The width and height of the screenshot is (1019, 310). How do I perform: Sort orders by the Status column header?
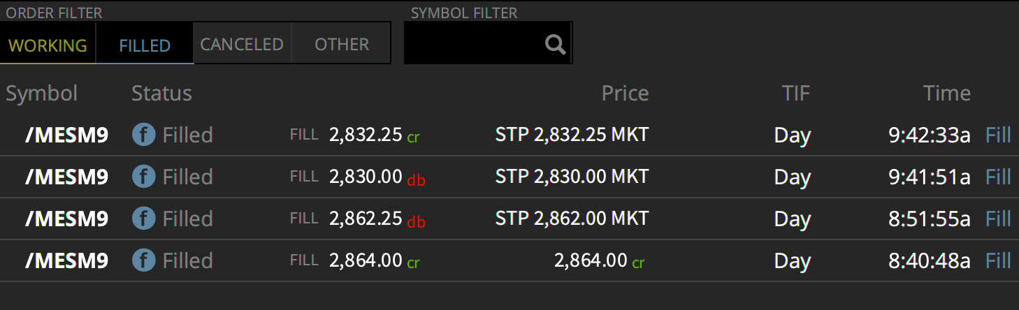161,94
